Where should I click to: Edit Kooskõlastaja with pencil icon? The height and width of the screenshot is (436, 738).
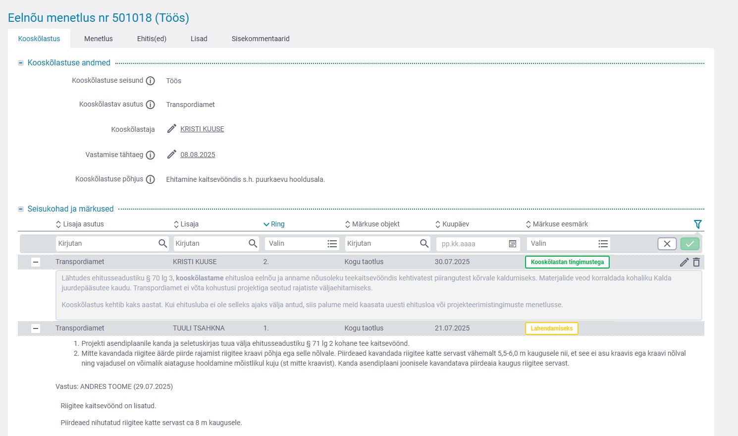(x=171, y=129)
